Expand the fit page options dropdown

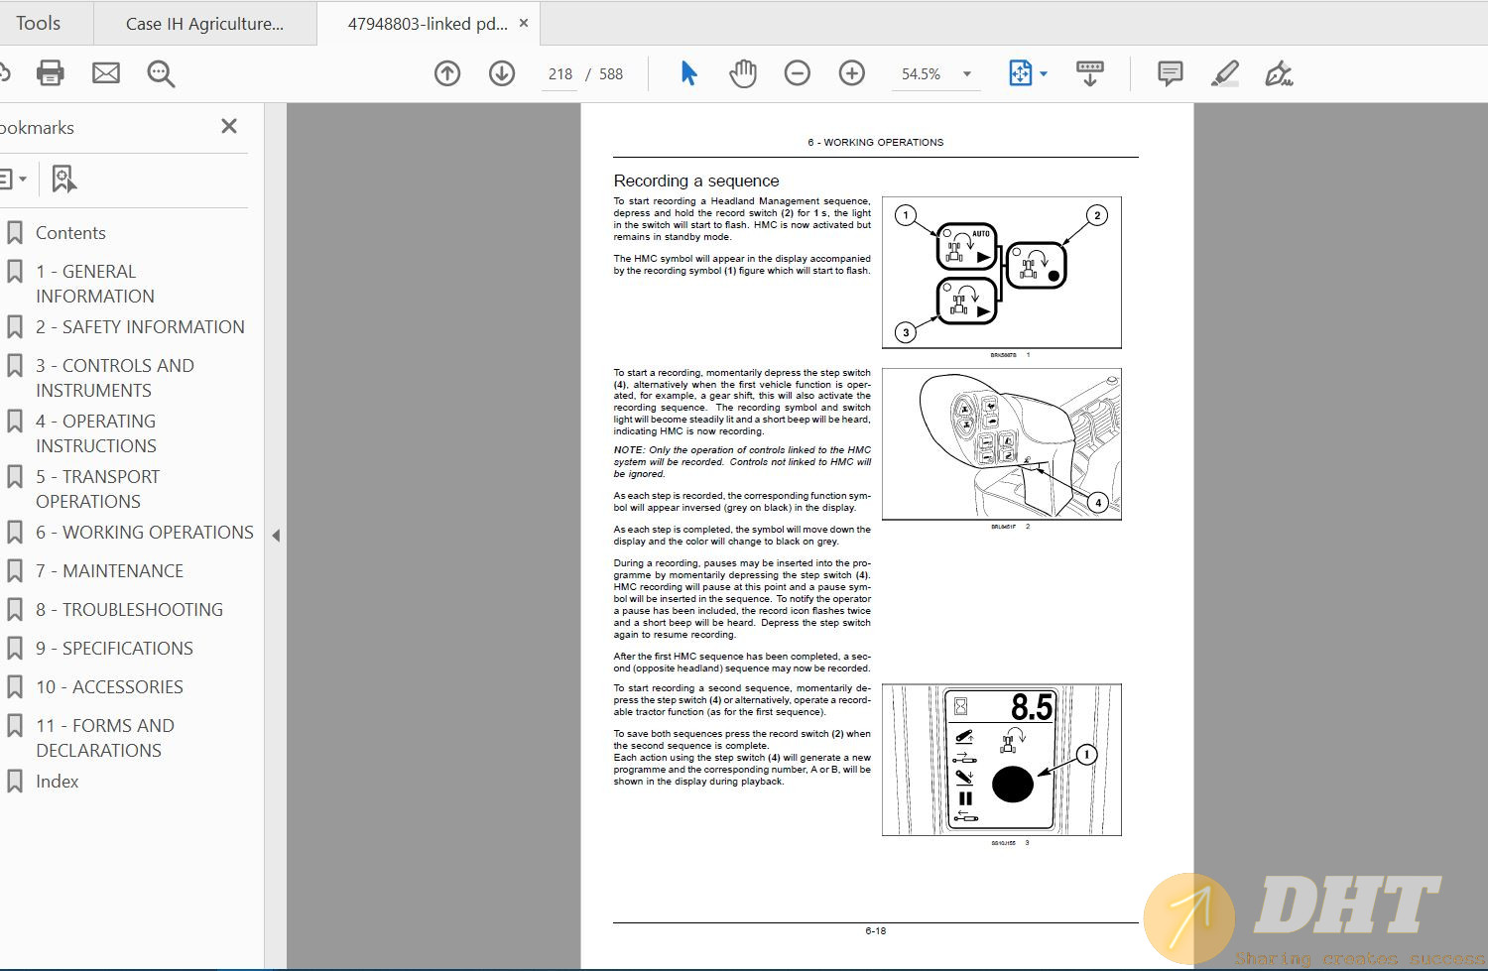click(x=1044, y=74)
